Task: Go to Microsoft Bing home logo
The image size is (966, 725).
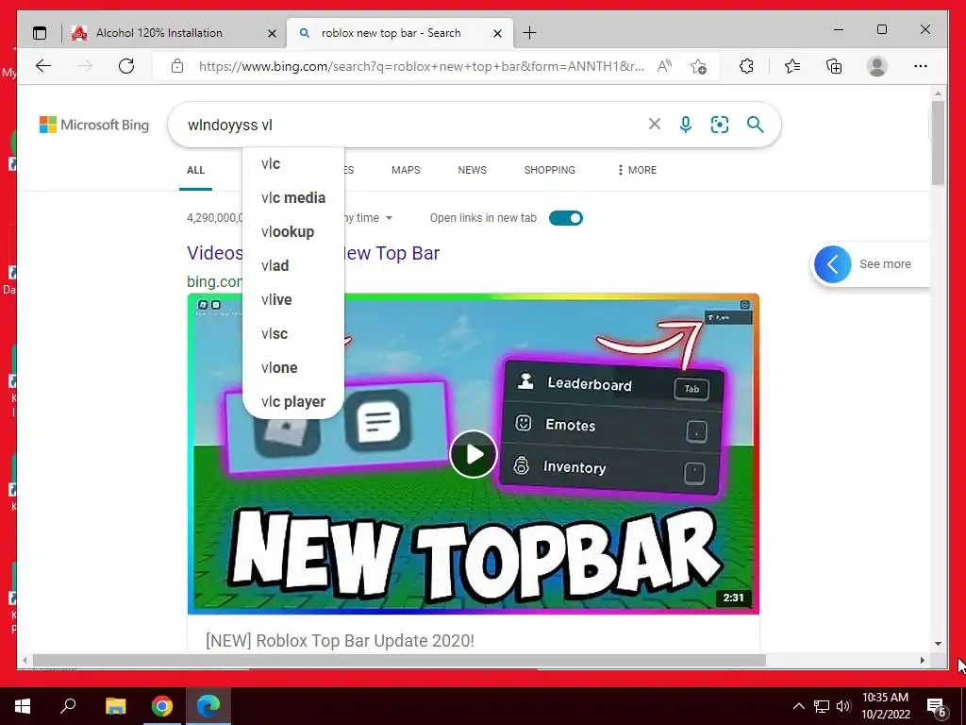Action: point(94,125)
